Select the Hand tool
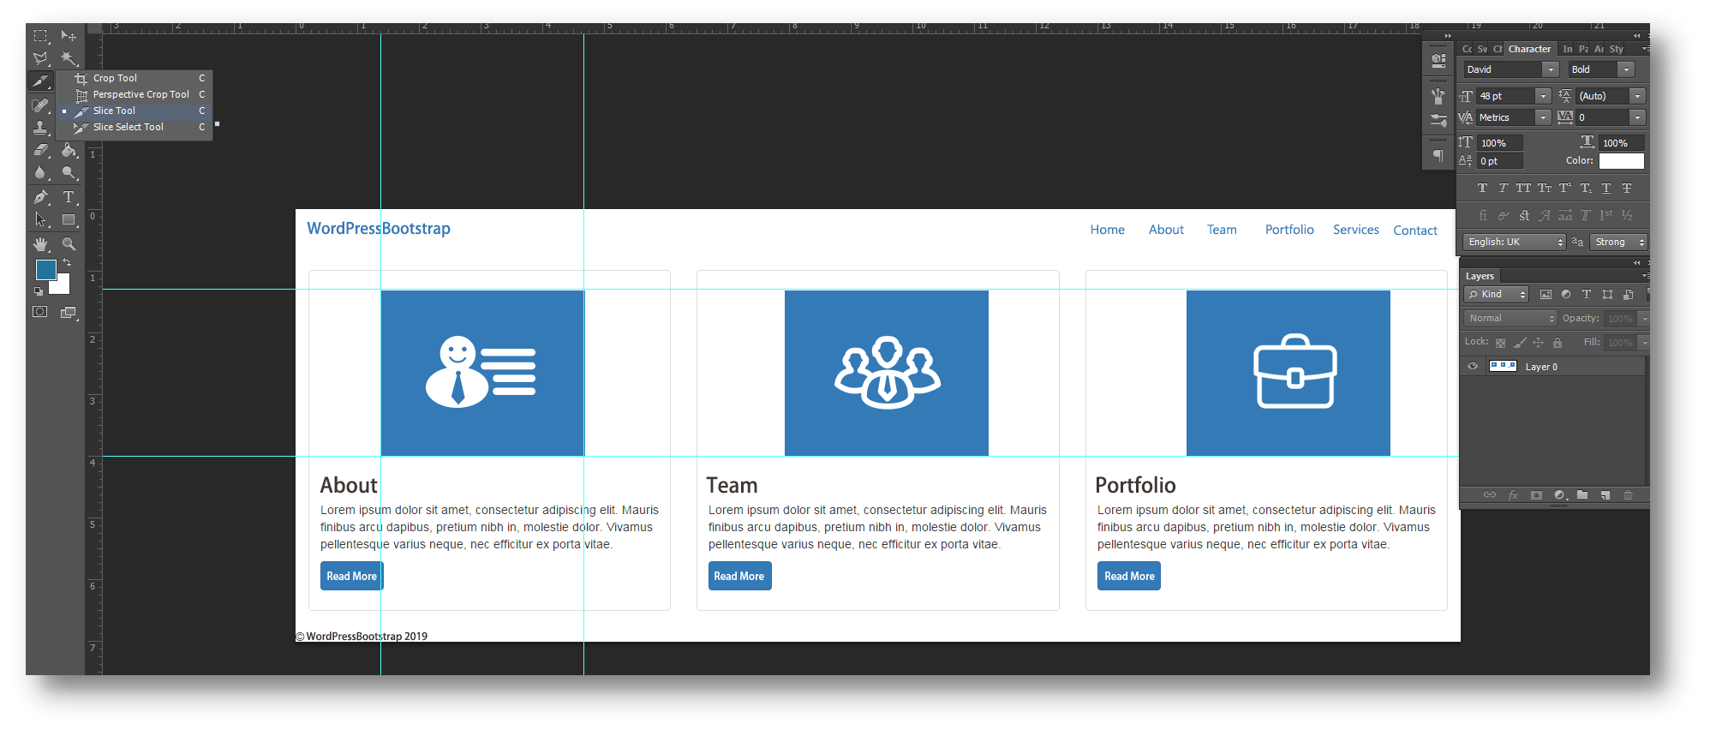Screen dimensions: 1710x730 [x=40, y=244]
